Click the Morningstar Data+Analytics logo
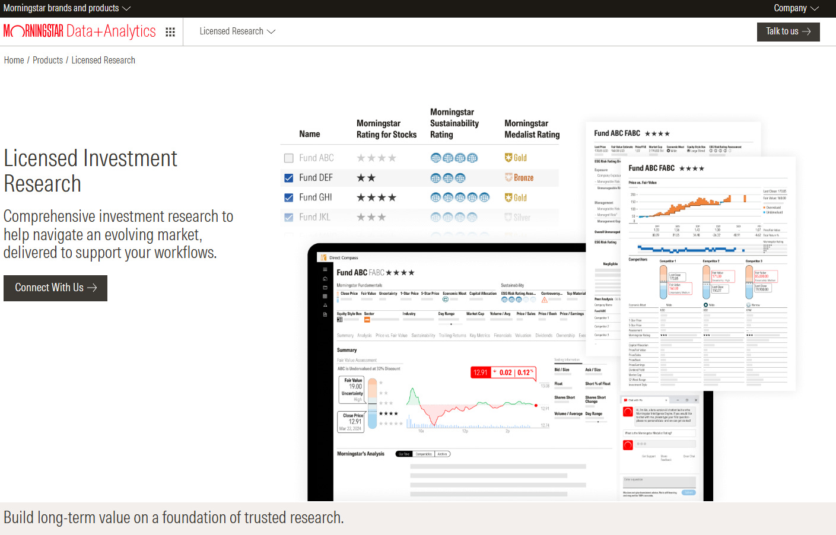 pyautogui.click(x=80, y=31)
